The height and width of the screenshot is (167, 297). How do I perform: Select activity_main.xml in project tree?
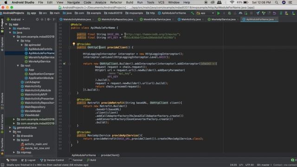point(36,144)
